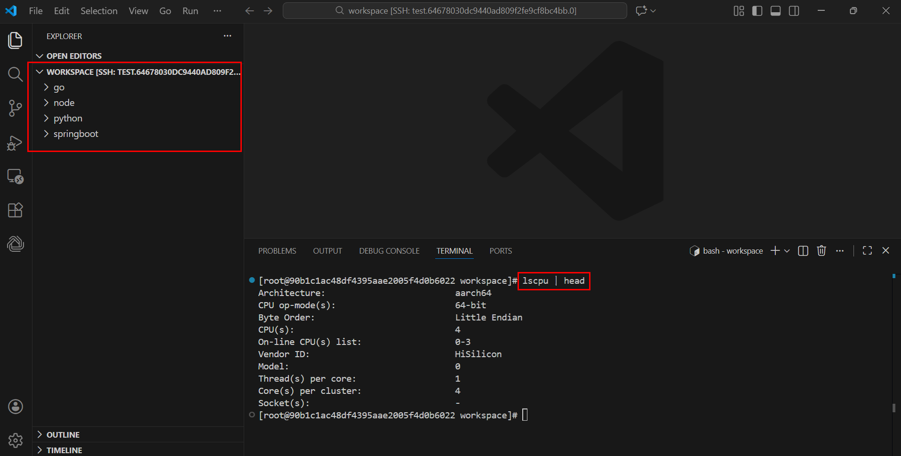This screenshot has height=456, width=901.
Task: Open the Accounts menu icon
Action: (x=16, y=407)
